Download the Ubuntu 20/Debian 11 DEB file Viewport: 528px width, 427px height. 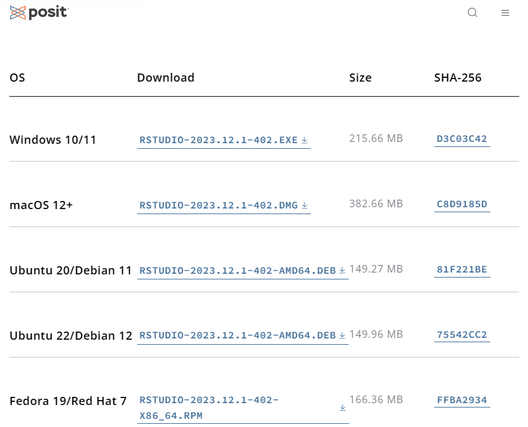(237, 271)
